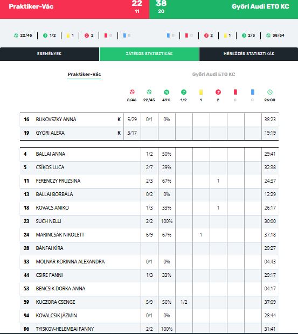Click player BENCSIK DORKA ANNA
This screenshot has width=298, height=334.
coord(60,289)
